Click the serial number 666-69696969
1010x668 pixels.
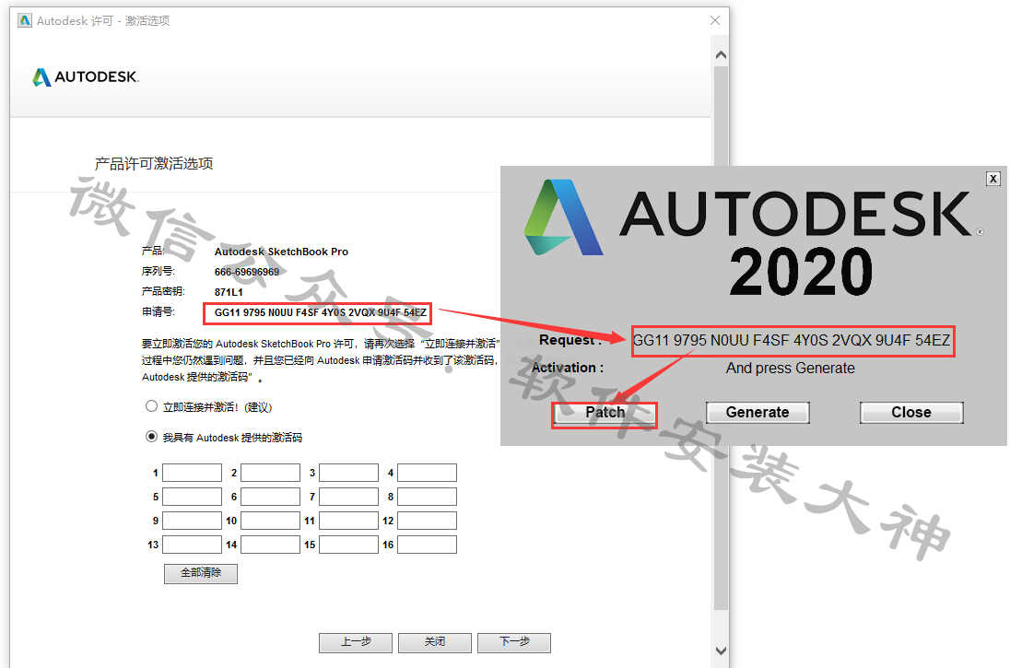(x=247, y=272)
